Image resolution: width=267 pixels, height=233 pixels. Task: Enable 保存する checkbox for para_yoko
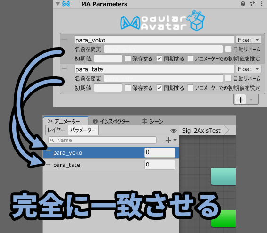128,58
